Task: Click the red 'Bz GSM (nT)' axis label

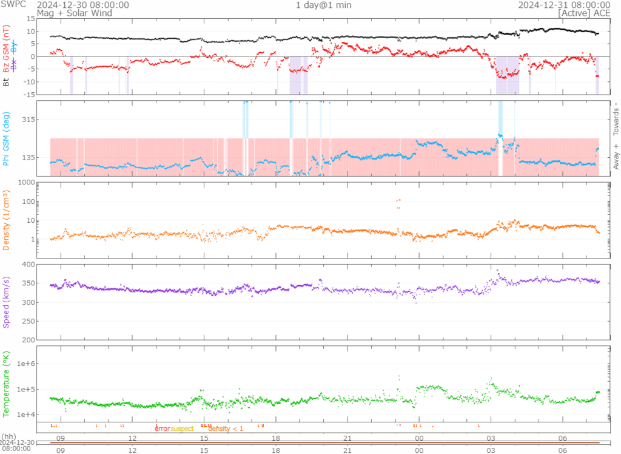Action: click(x=6, y=49)
